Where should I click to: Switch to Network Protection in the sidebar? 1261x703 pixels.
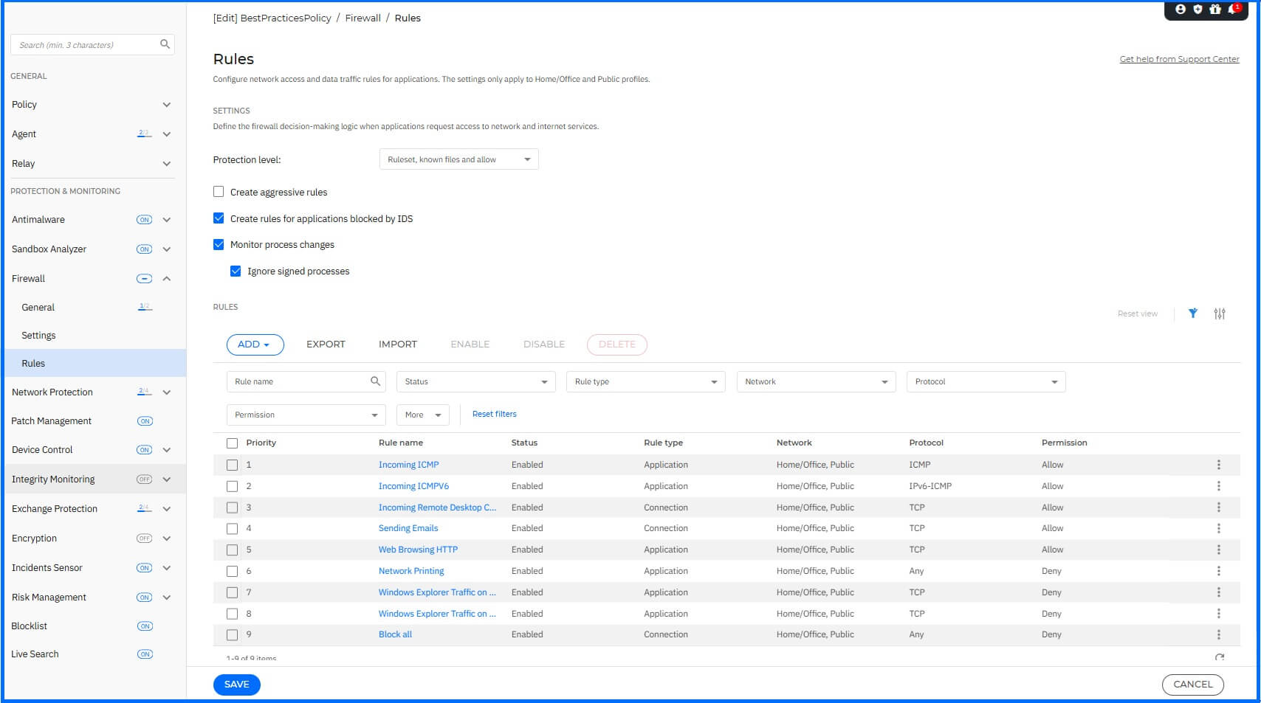[x=52, y=392]
